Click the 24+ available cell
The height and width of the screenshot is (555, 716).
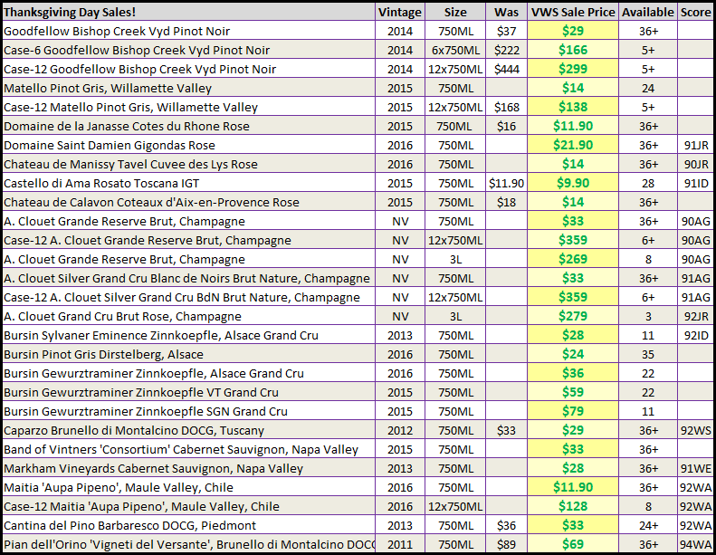(648, 526)
